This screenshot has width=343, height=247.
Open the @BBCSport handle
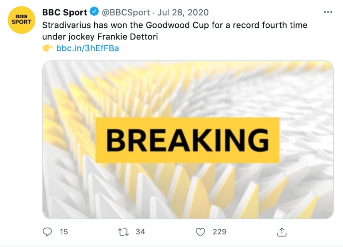point(126,12)
